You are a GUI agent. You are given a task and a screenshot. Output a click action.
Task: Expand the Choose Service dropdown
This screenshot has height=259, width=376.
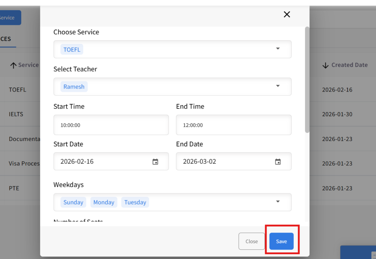coord(278,49)
